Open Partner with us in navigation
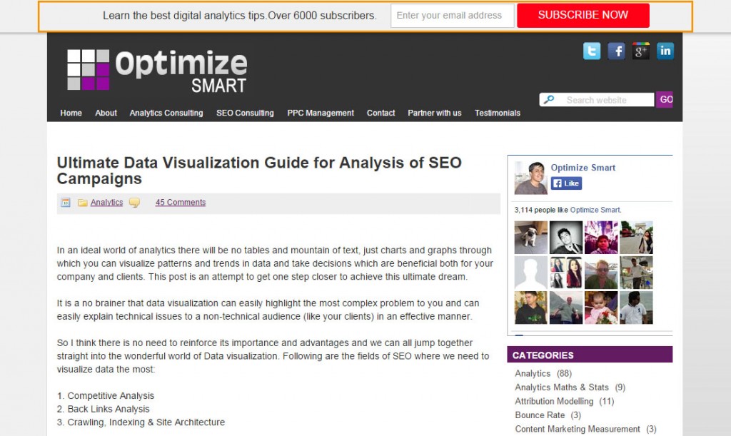Screen dimensions: 731x436 pyautogui.click(x=435, y=113)
